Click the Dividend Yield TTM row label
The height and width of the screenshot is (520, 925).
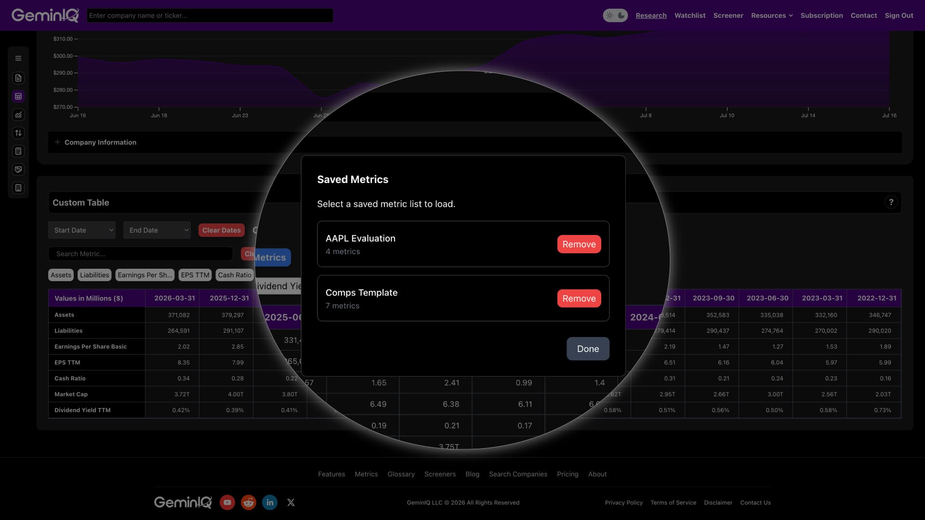(82, 410)
